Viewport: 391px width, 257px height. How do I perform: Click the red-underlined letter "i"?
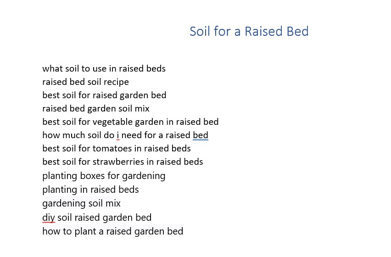pos(118,135)
